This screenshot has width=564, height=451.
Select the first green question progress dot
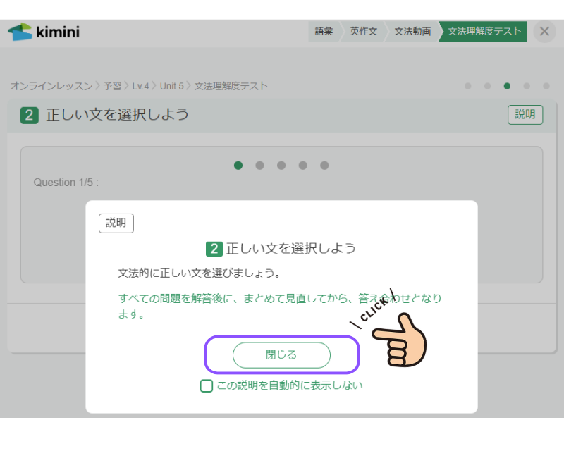[x=238, y=166]
